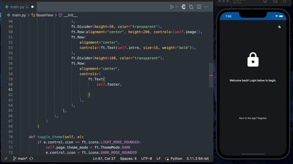Open the editor more actions menu

point(206,7)
